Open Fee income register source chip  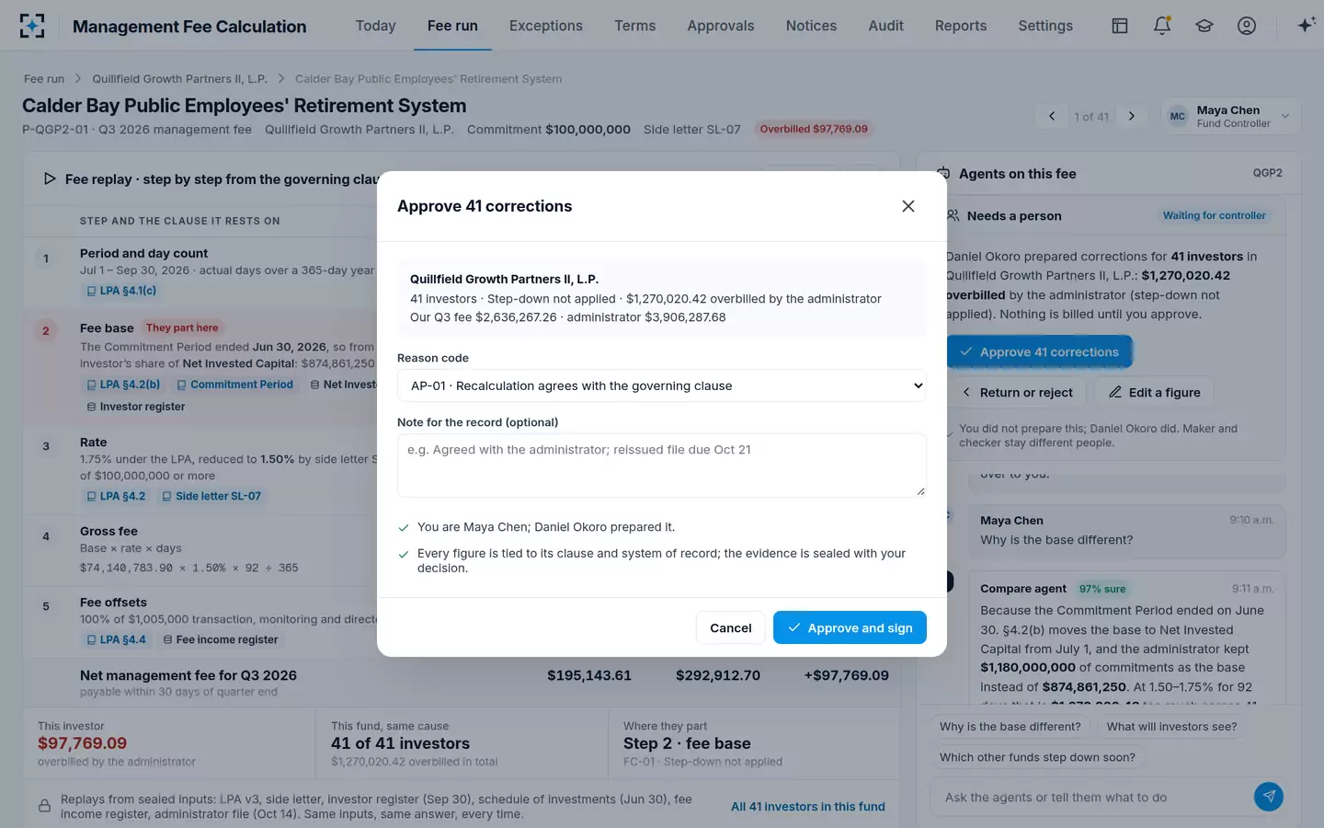221,639
